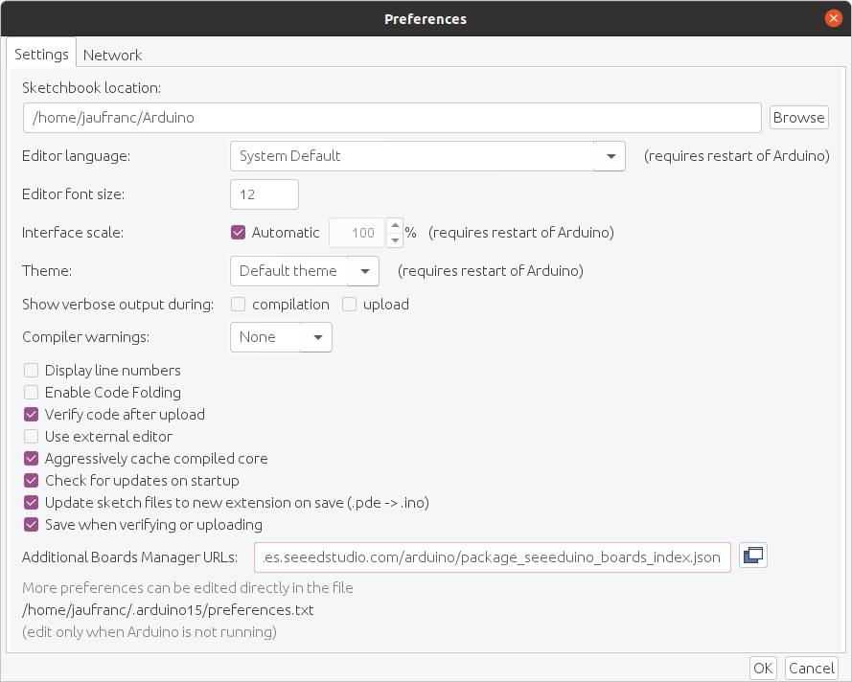The width and height of the screenshot is (852, 682).
Task: Confirm preferences with the OK button
Action: (x=763, y=668)
